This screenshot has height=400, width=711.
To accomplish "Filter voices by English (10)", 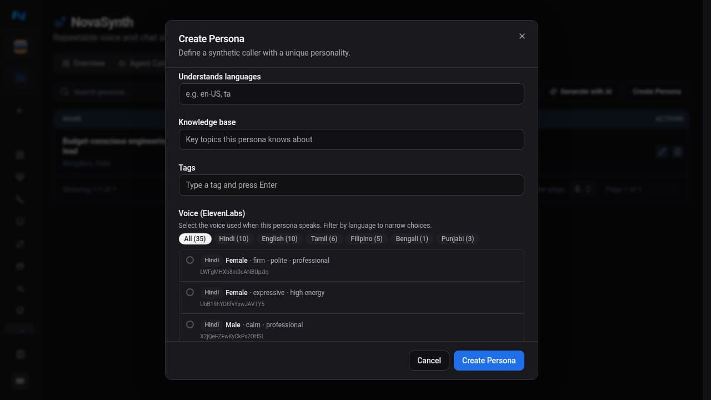I will click(x=279, y=239).
